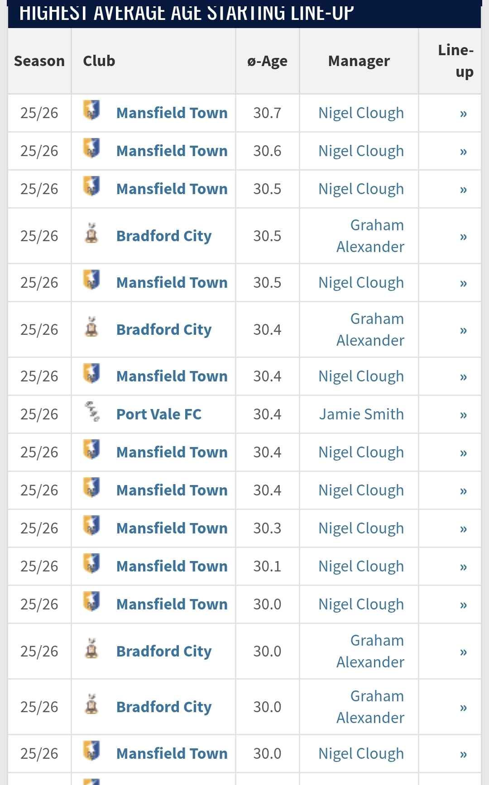The image size is (489, 785).
Task: Click Mansfield Town crest in 30.6 row
Action: [x=91, y=148]
